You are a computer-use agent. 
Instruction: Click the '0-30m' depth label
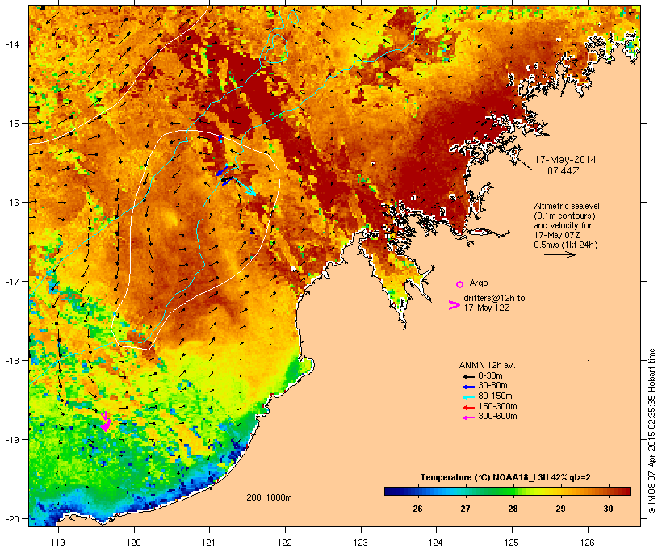click(490, 376)
